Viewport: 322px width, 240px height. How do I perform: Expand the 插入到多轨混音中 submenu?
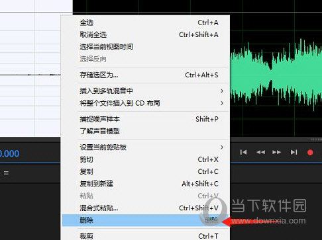(146, 91)
